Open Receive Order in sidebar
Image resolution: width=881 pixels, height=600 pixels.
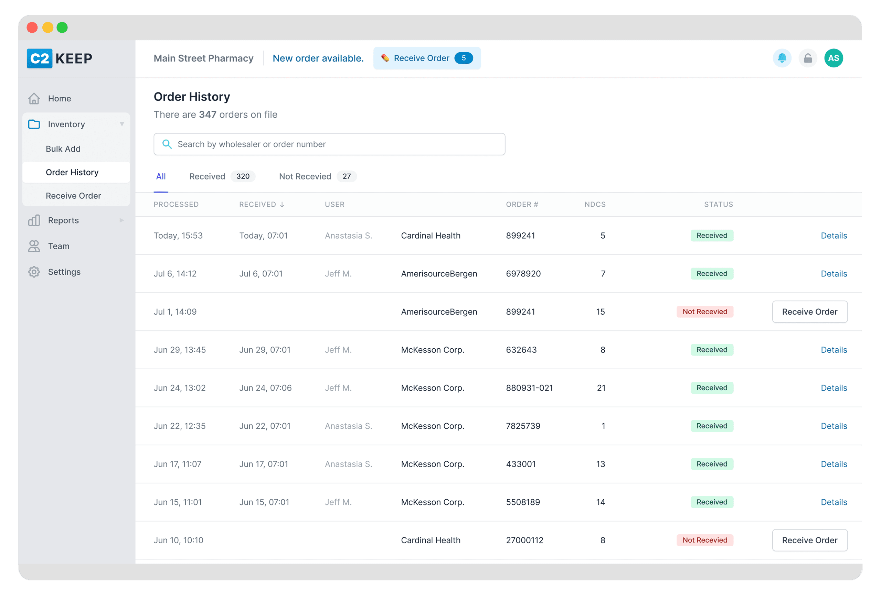[x=74, y=196]
